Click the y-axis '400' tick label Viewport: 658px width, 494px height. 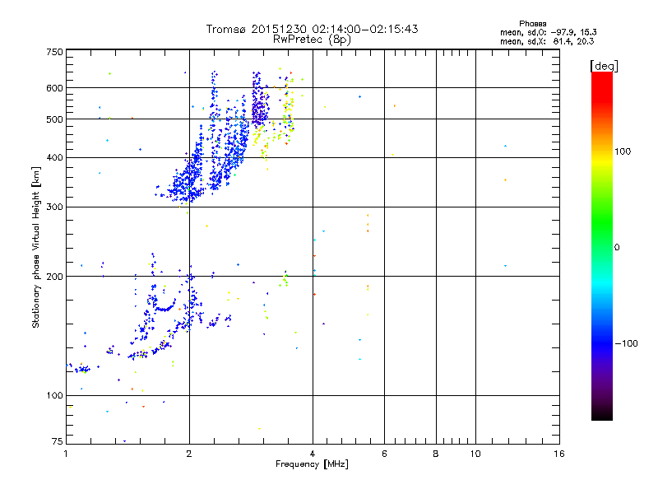(55, 158)
